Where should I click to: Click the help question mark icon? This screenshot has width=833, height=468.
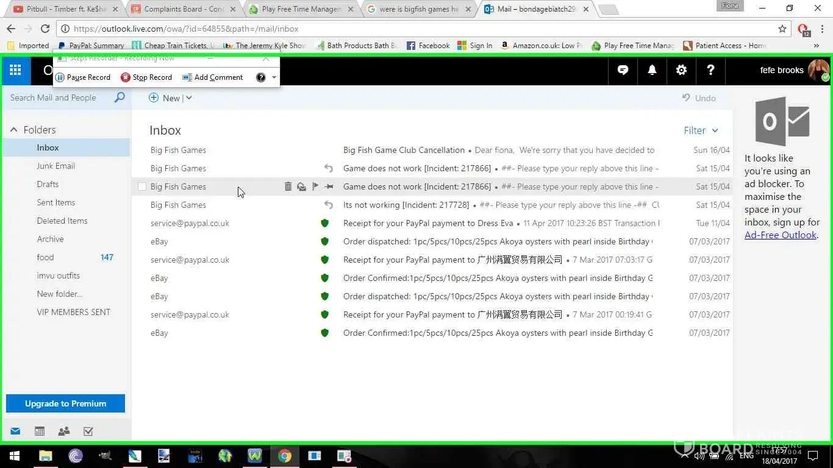coord(710,70)
